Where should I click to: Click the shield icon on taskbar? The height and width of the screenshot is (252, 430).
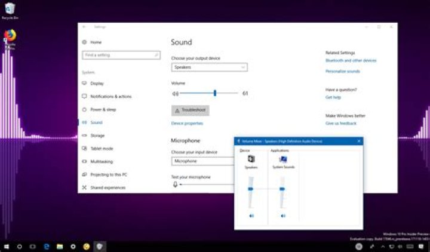(x=100, y=247)
